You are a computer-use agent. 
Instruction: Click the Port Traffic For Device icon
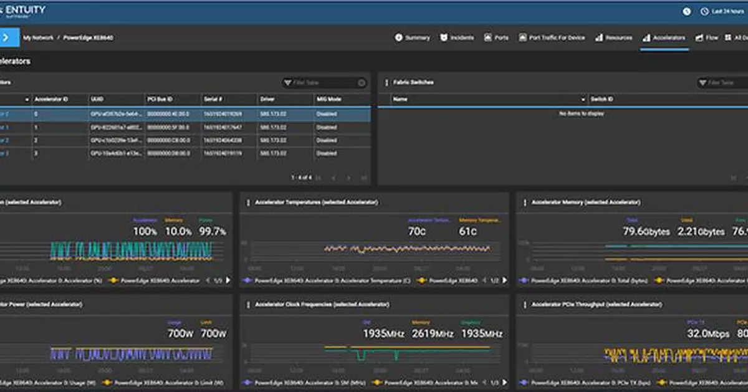[522, 38]
